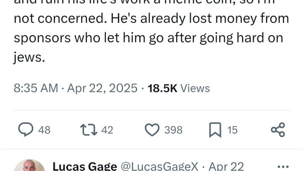Toggle the bookmark icon on this post
The image size is (304, 171).
215,130
